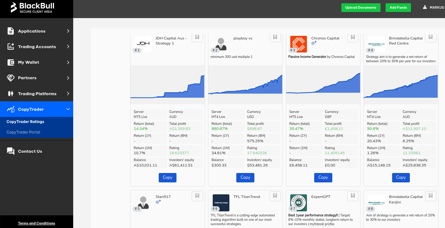Click the Partners handshake icon
Viewport: 445px width, 228px height.
pos(11,78)
